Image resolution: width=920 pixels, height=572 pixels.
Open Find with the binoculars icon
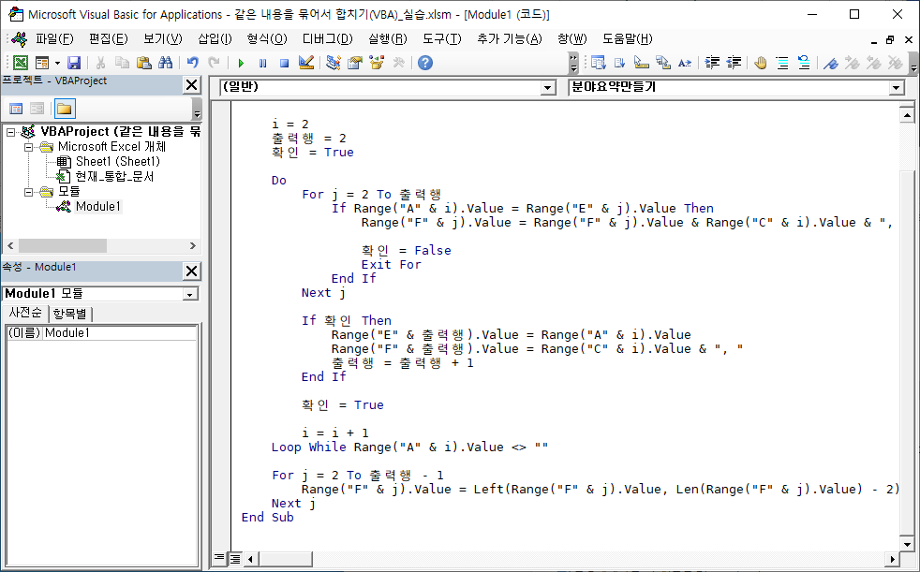(166, 63)
